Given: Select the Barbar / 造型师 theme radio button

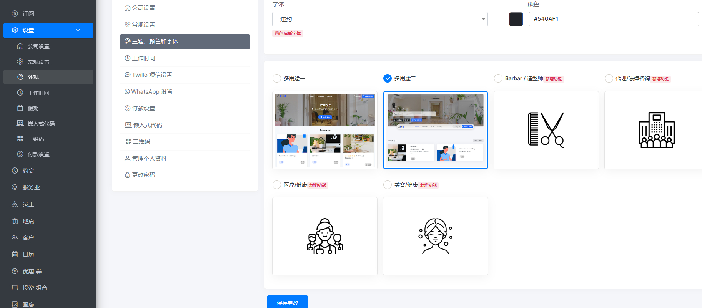Looking at the screenshot, I should pos(498,78).
